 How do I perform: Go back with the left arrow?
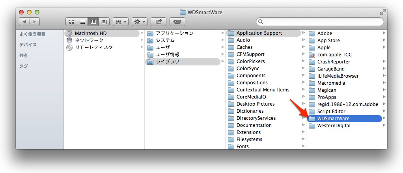coord(24,22)
